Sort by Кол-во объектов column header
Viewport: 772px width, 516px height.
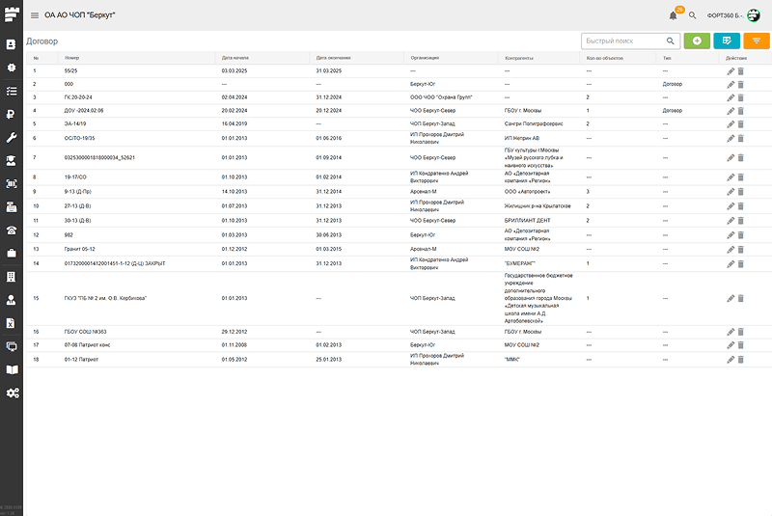(605, 58)
